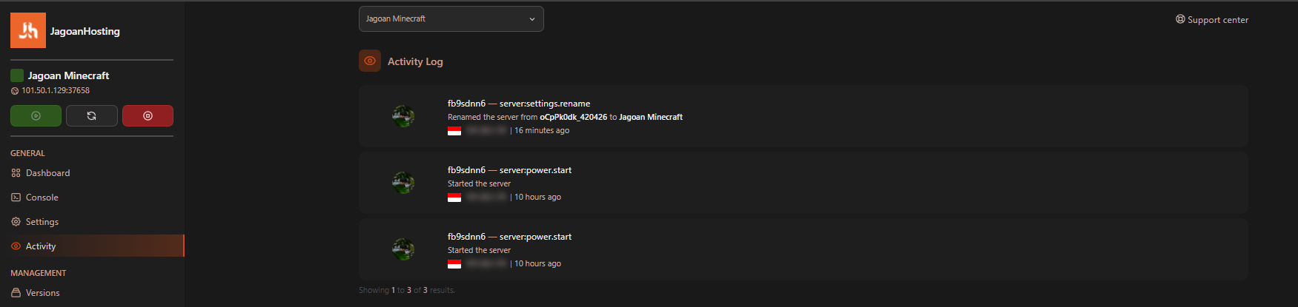Select the Activity sidebar item
Viewport: 1298px width, 307px height.
92,246
